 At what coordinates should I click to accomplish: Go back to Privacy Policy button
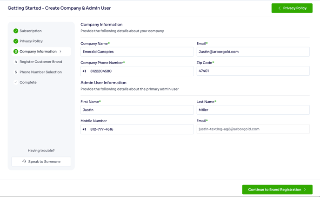pos(292,8)
